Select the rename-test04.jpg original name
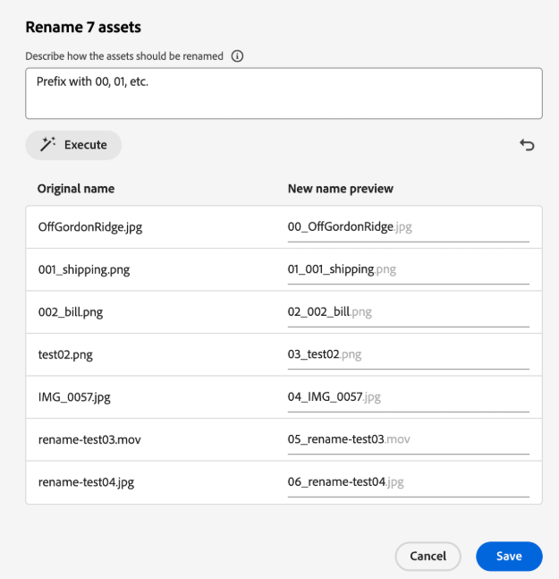559x579 pixels. (87, 482)
